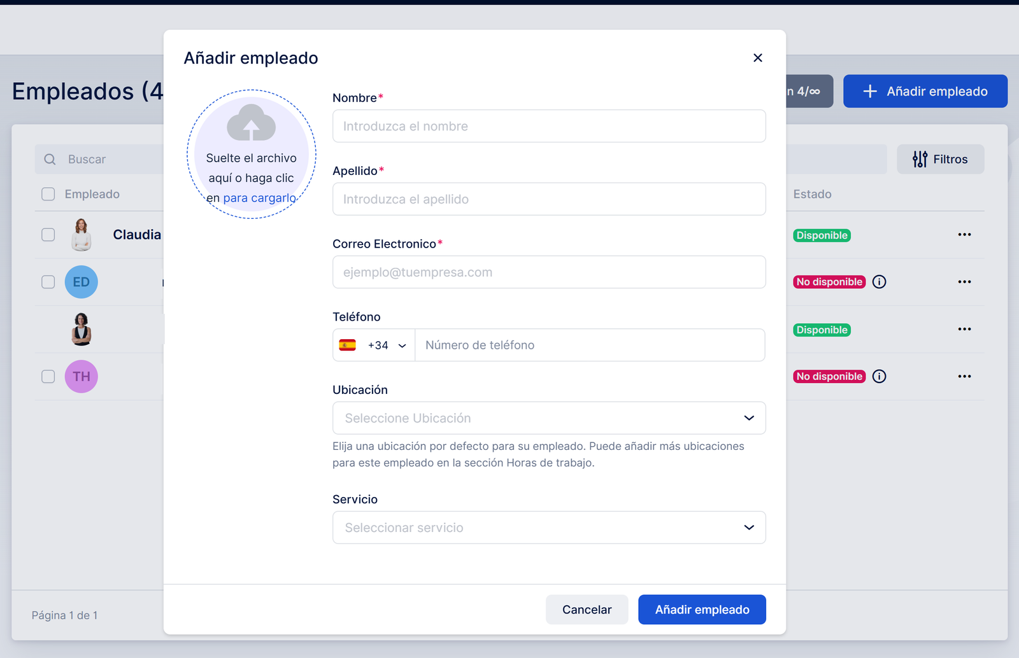Expand the Seleccione Ubicación dropdown
Image resolution: width=1019 pixels, height=658 pixels.
(548, 418)
